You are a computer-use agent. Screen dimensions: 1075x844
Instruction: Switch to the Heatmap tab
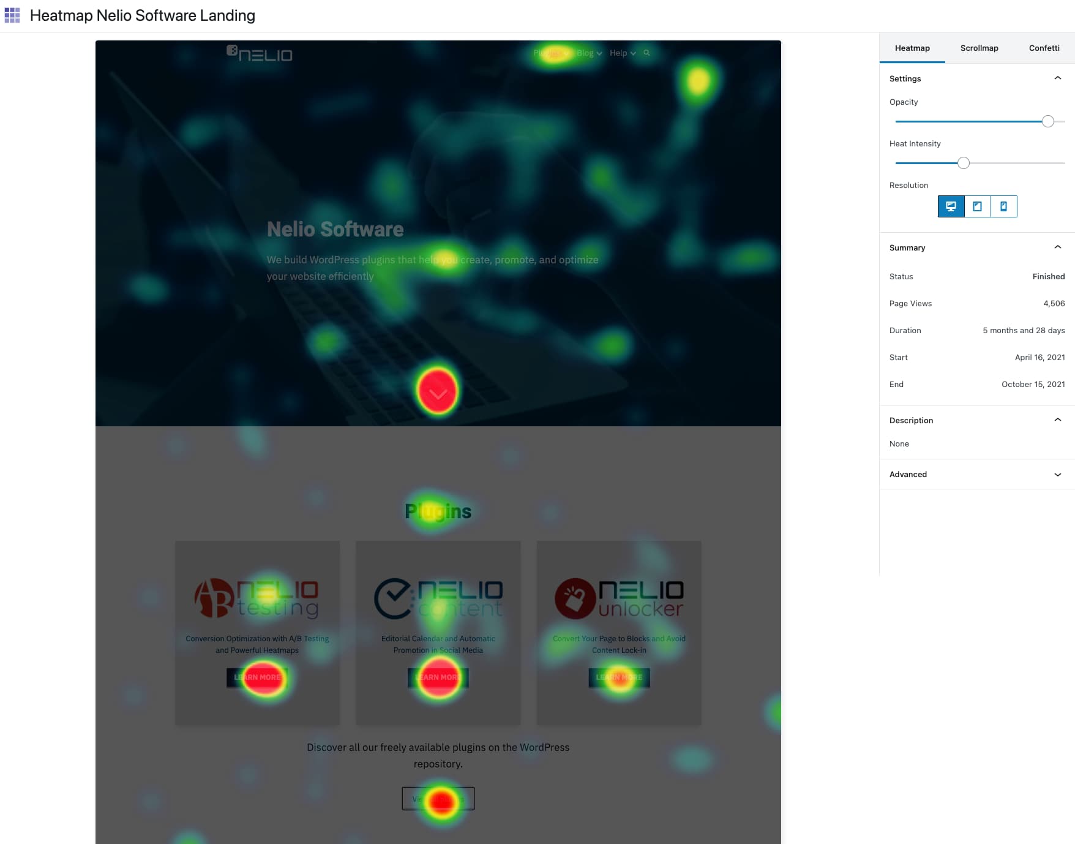pos(912,48)
